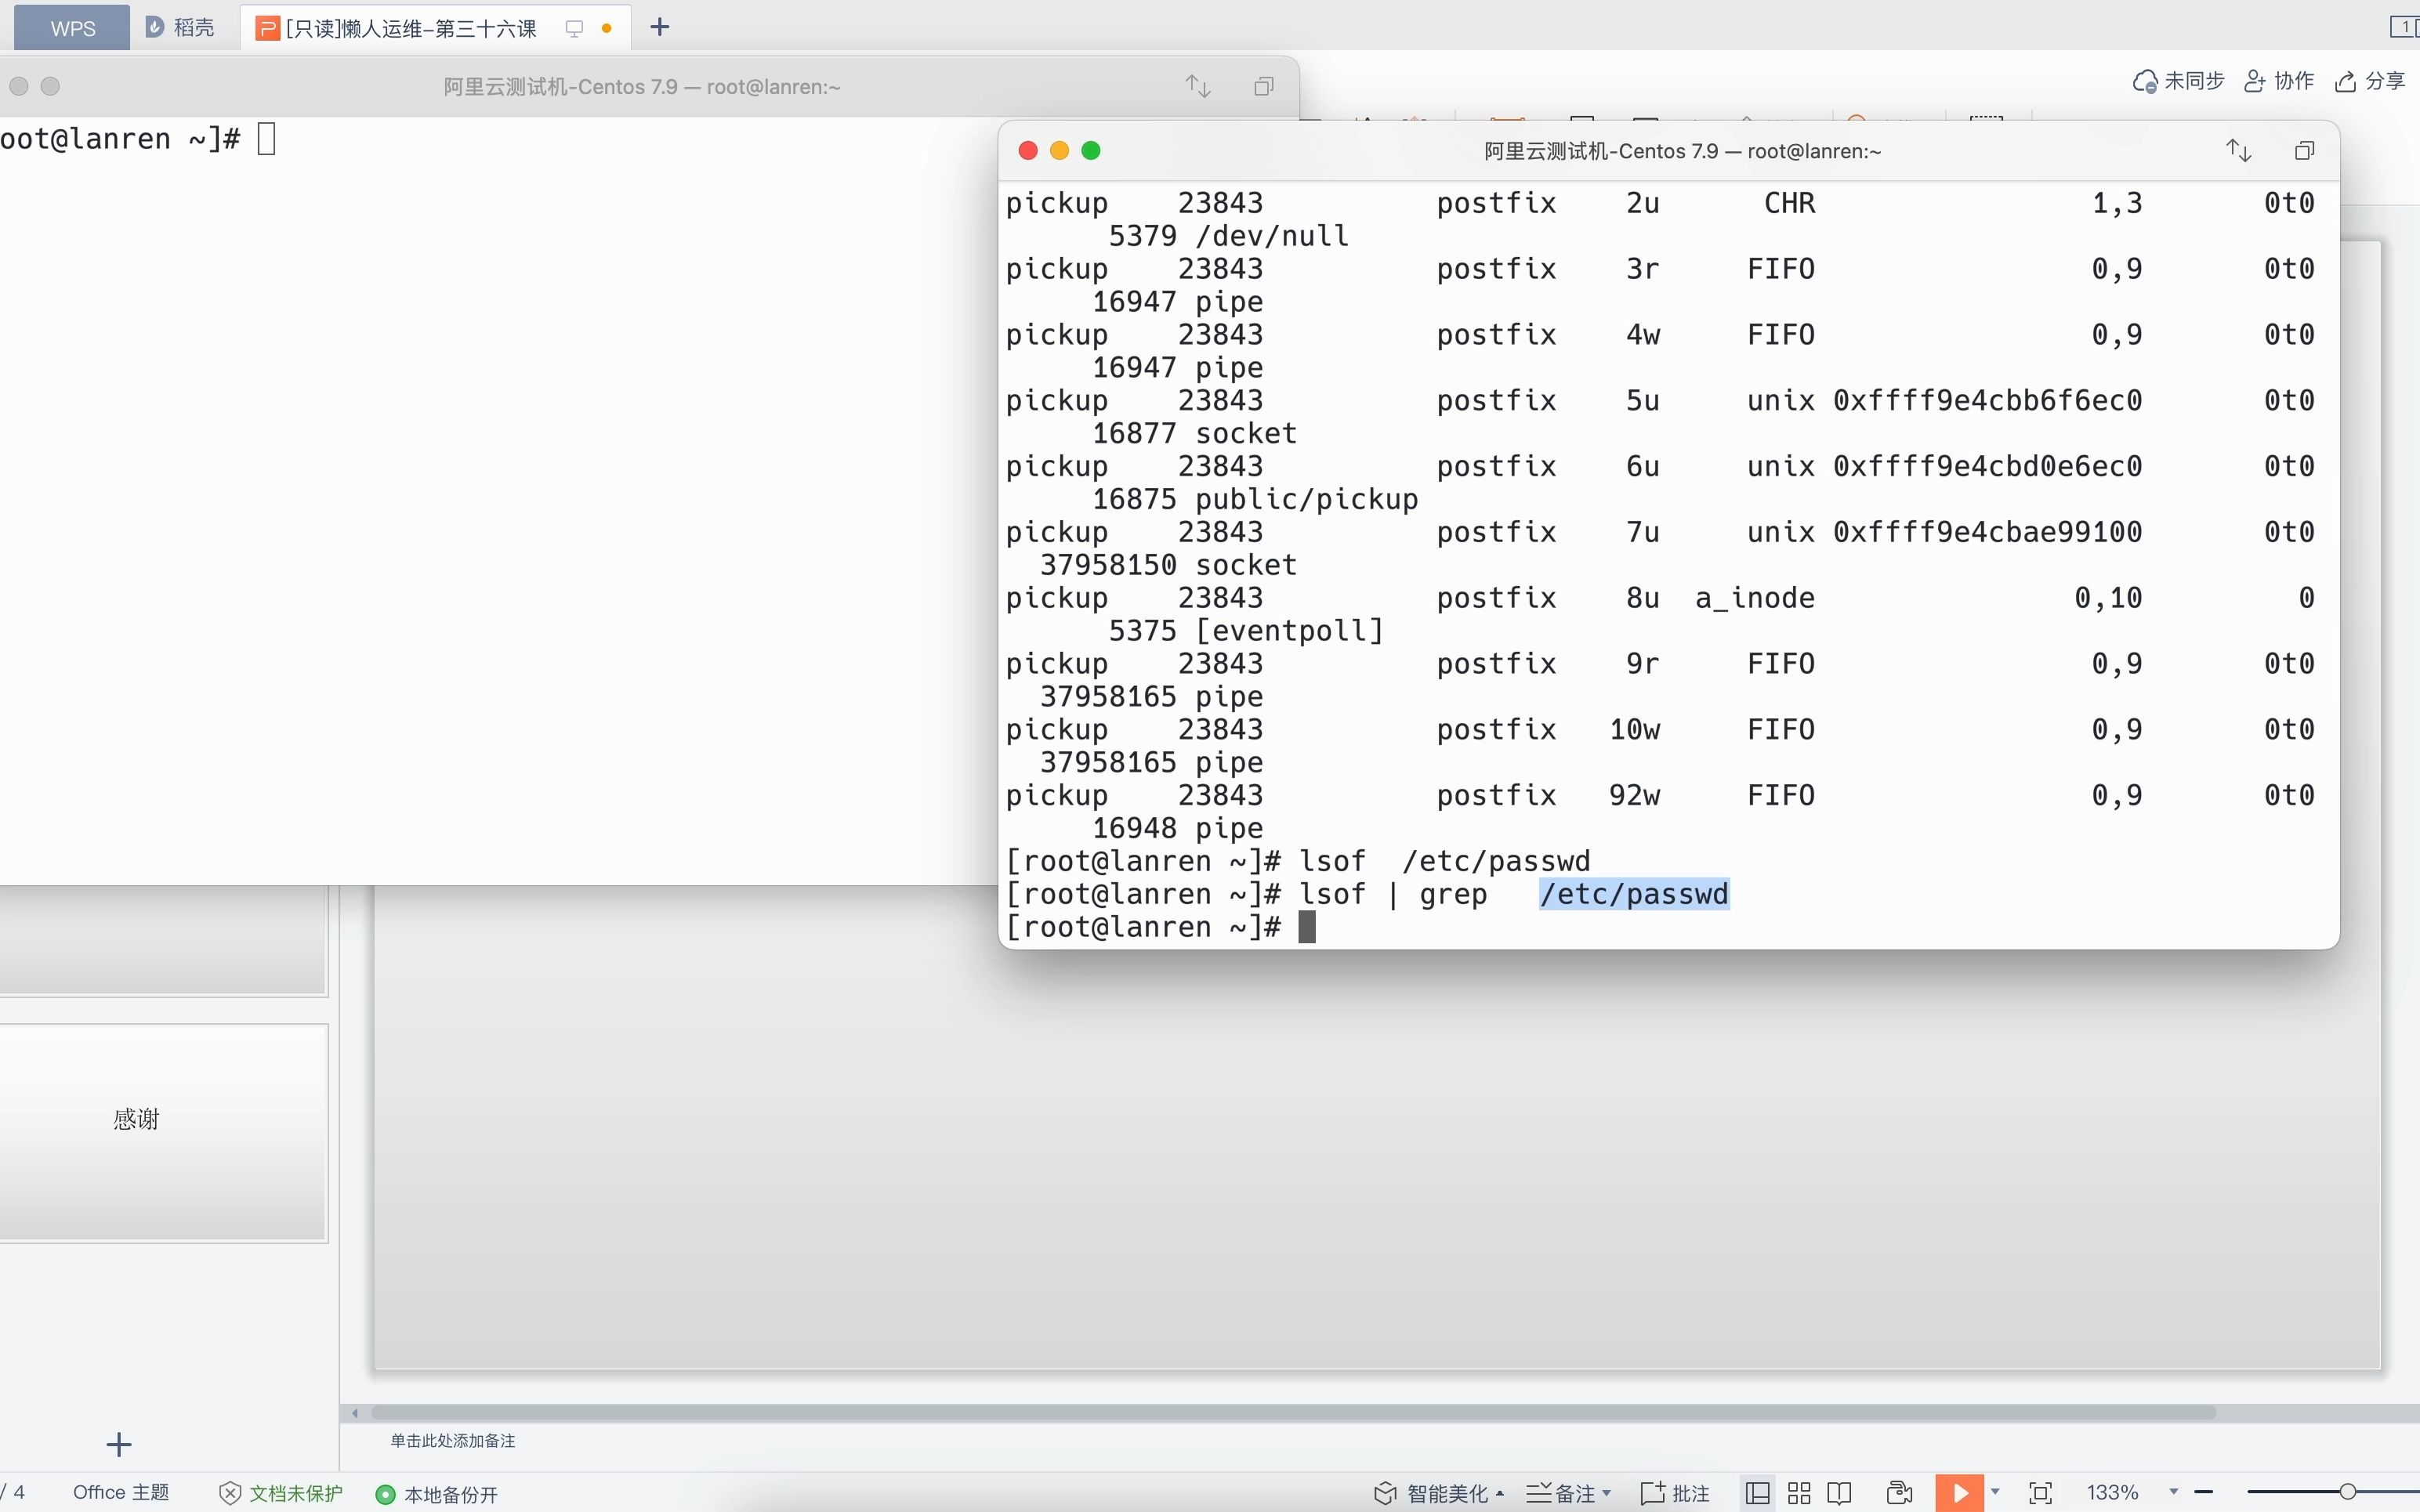Viewport: 2420px width, 1512px height.
Task: Start slideshow with orange play button
Action: pos(1959,1493)
